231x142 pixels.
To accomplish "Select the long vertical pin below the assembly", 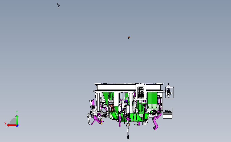I will click(x=128, y=128).
